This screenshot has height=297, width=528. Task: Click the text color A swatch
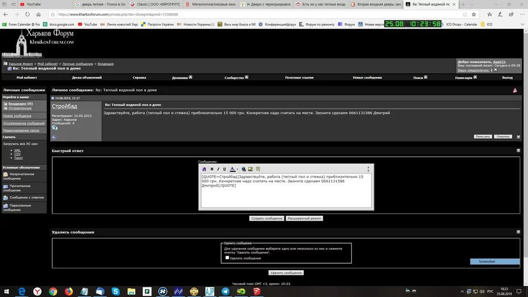pyautogui.click(x=232, y=169)
